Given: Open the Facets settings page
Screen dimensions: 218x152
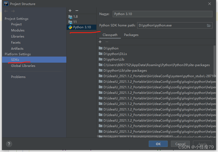Looking at the screenshot, I should (16, 43).
